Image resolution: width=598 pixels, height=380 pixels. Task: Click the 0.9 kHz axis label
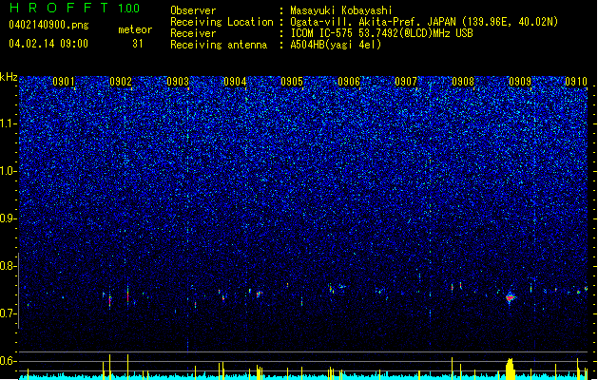tap(9, 218)
